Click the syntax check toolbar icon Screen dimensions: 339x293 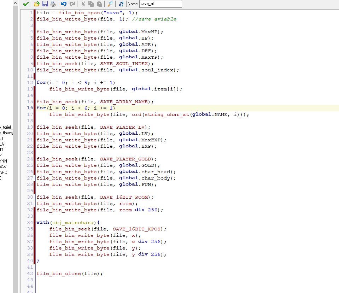121,4
